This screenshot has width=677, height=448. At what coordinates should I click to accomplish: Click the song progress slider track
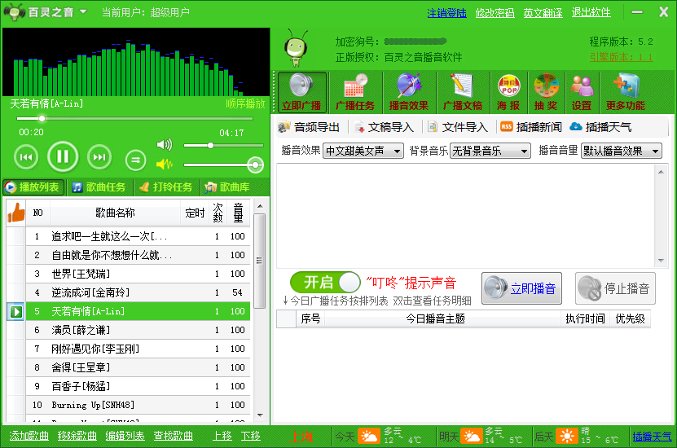(134, 118)
